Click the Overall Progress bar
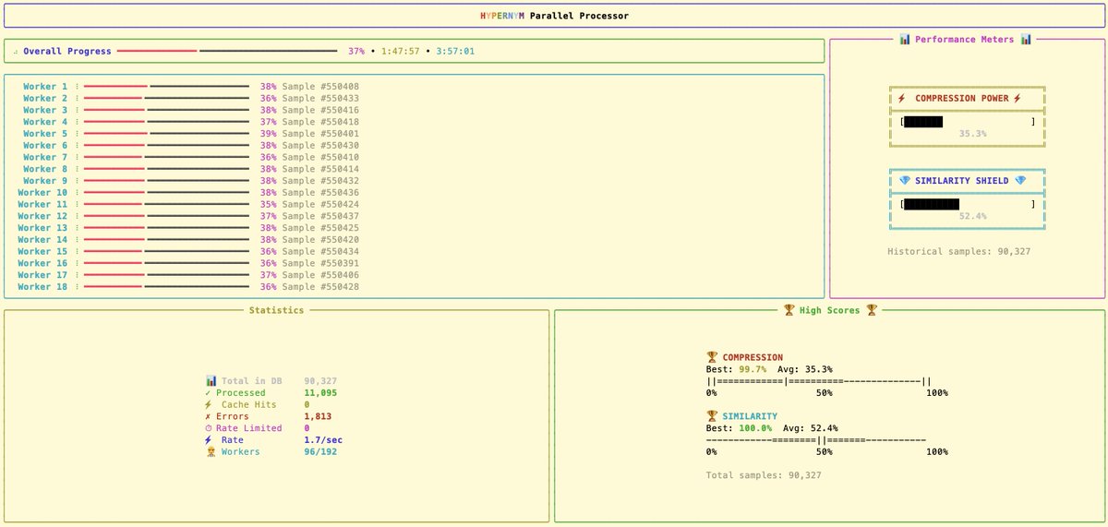 click(227, 52)
